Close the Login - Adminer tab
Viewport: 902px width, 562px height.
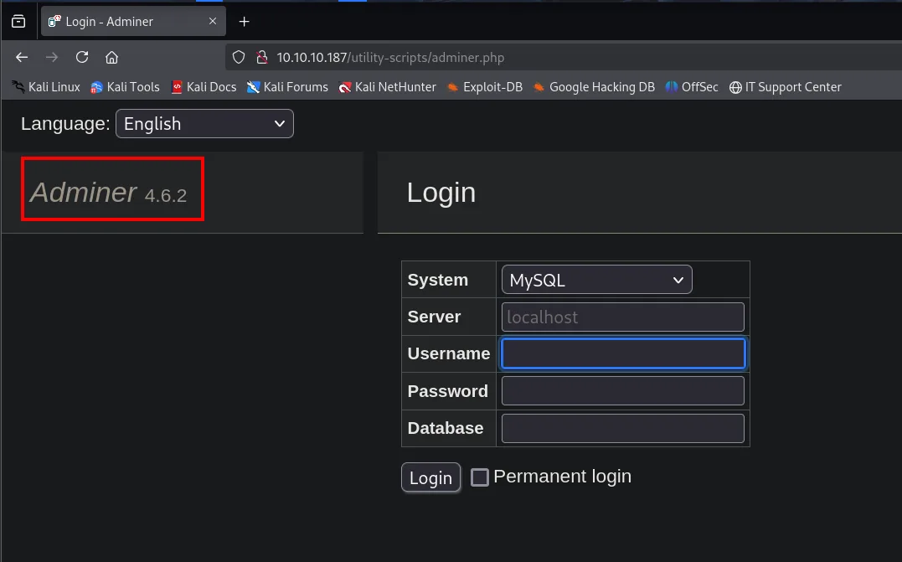(213, 21)
